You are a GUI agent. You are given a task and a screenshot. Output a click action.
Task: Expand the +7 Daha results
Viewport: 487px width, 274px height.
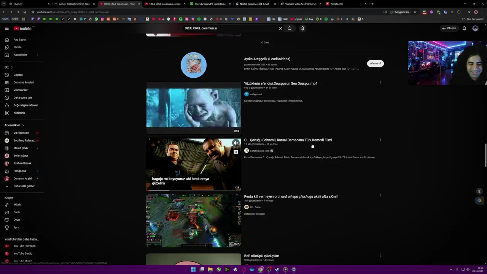265,43
